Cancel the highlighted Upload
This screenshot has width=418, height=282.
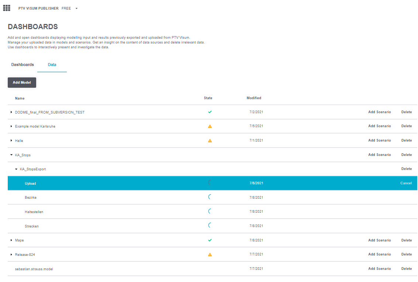[406, 183]
